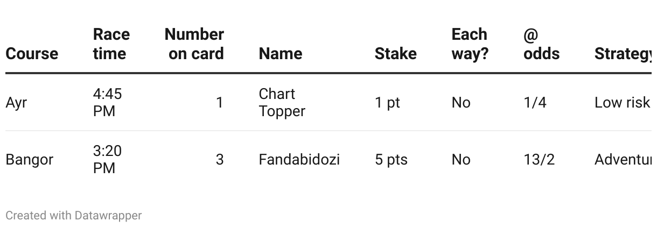Open the Created with Datawrapper link

(74, 216)
